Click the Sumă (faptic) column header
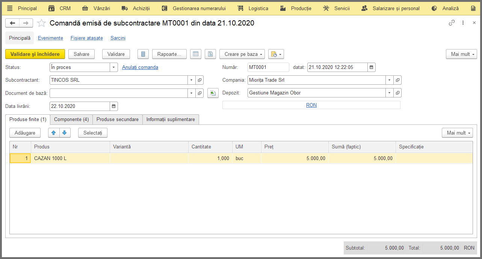 coord(362,147)
